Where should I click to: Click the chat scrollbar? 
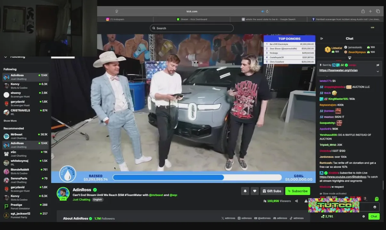coord(383,186)
